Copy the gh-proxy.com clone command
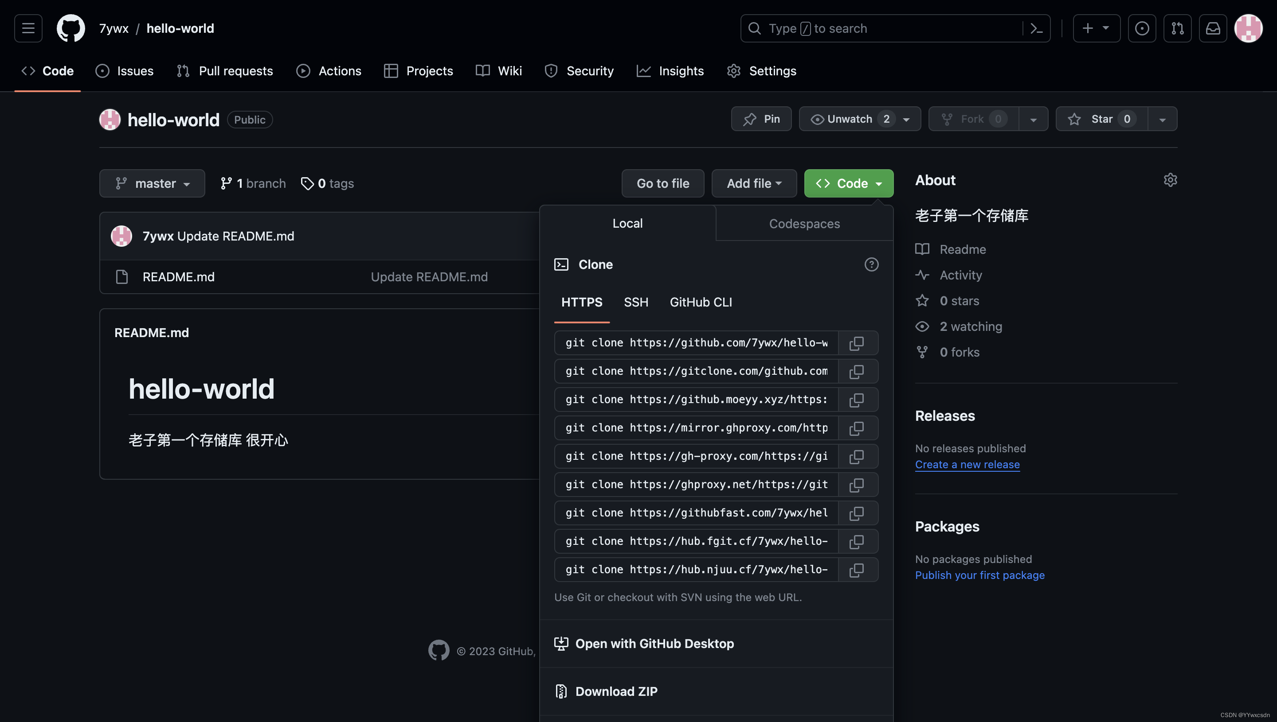Viewport: 1277px width, 722px height. click(x=857, y=456)
